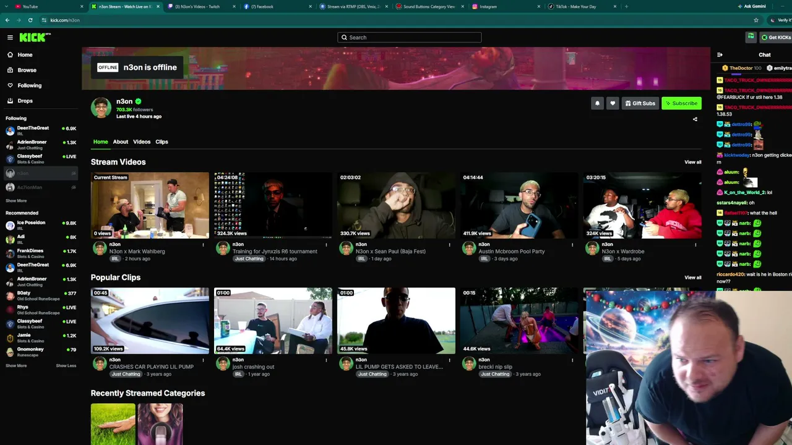Subscribe to n3on's channel

coord(681,103)
